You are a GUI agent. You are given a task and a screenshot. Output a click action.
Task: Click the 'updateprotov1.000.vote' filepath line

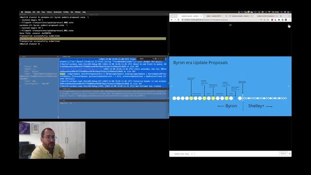tap(47, 23)
